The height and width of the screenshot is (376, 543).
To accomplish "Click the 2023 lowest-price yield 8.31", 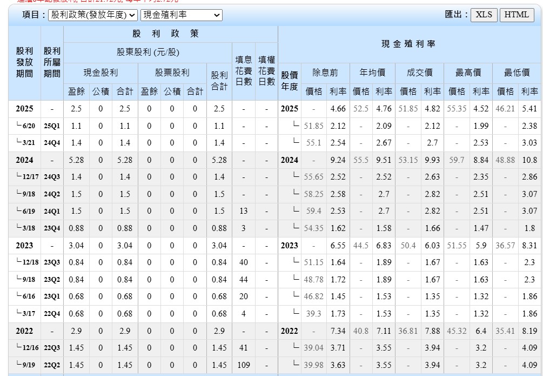I will point(529,245).
